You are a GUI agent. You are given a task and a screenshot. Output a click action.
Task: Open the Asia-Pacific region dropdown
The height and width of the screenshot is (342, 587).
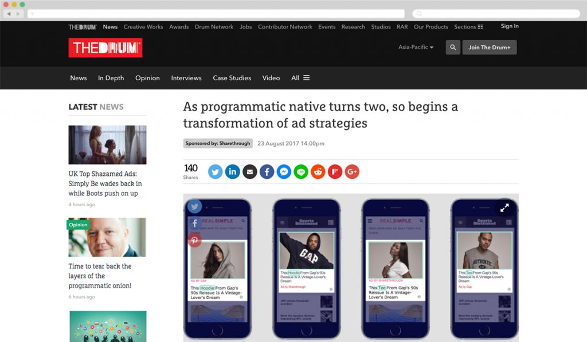[x=415, y=48]
